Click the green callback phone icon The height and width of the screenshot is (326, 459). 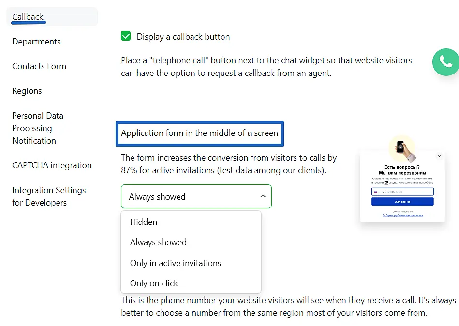445,62
